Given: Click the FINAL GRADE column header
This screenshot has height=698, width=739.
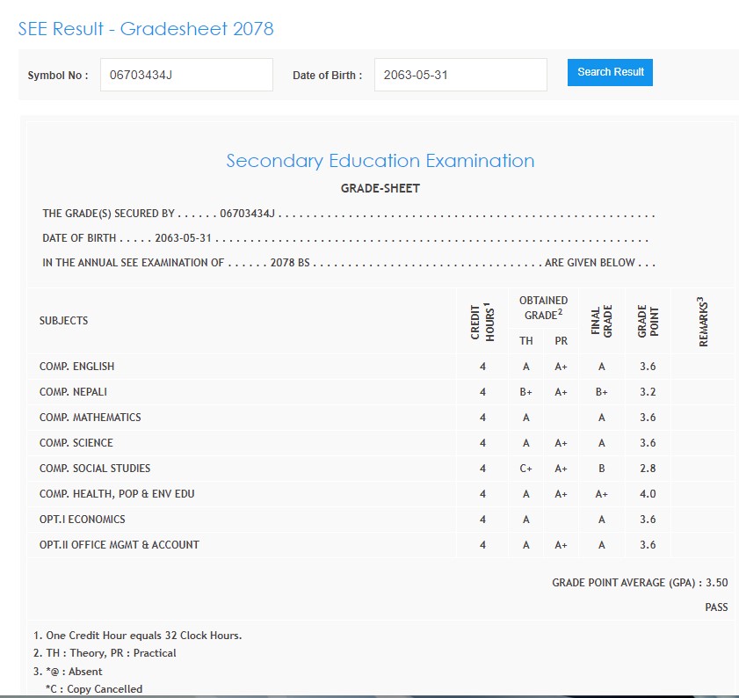Looking at the screenshot, I should (601, 321).
